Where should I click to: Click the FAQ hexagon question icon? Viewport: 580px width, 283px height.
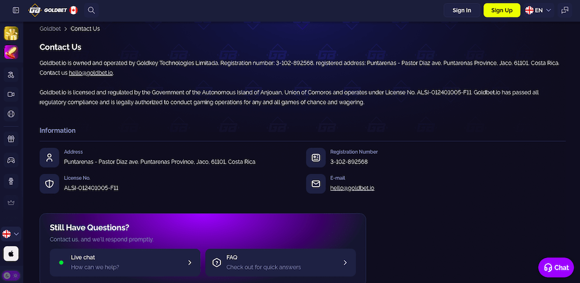[x=216, y=263]
